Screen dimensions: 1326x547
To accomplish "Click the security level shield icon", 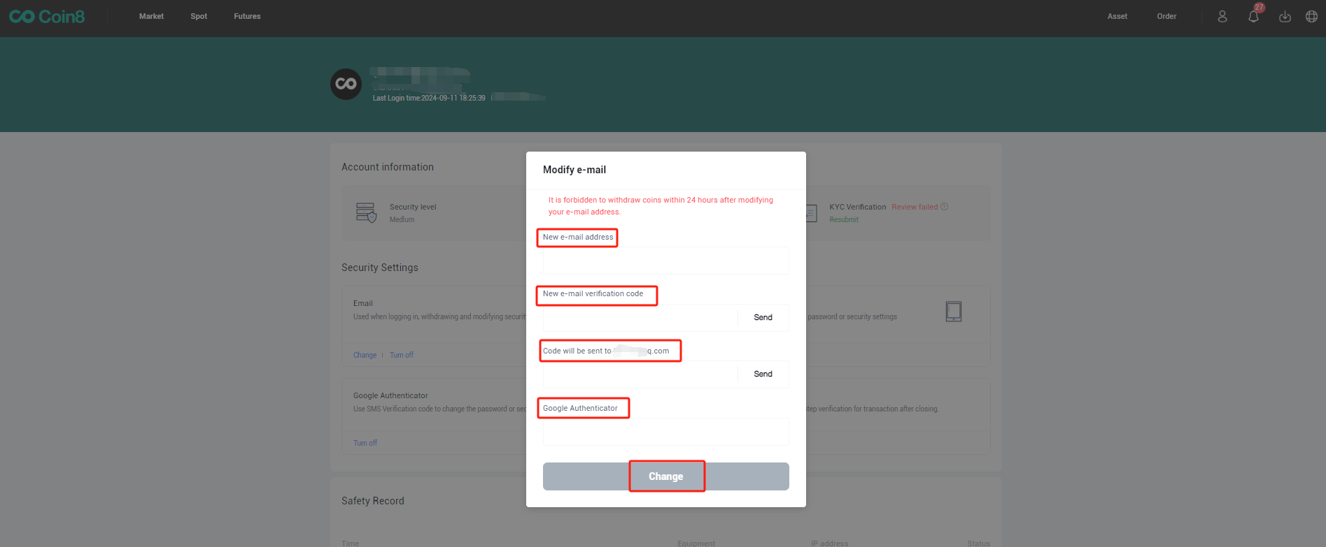I will coord(366,212).
